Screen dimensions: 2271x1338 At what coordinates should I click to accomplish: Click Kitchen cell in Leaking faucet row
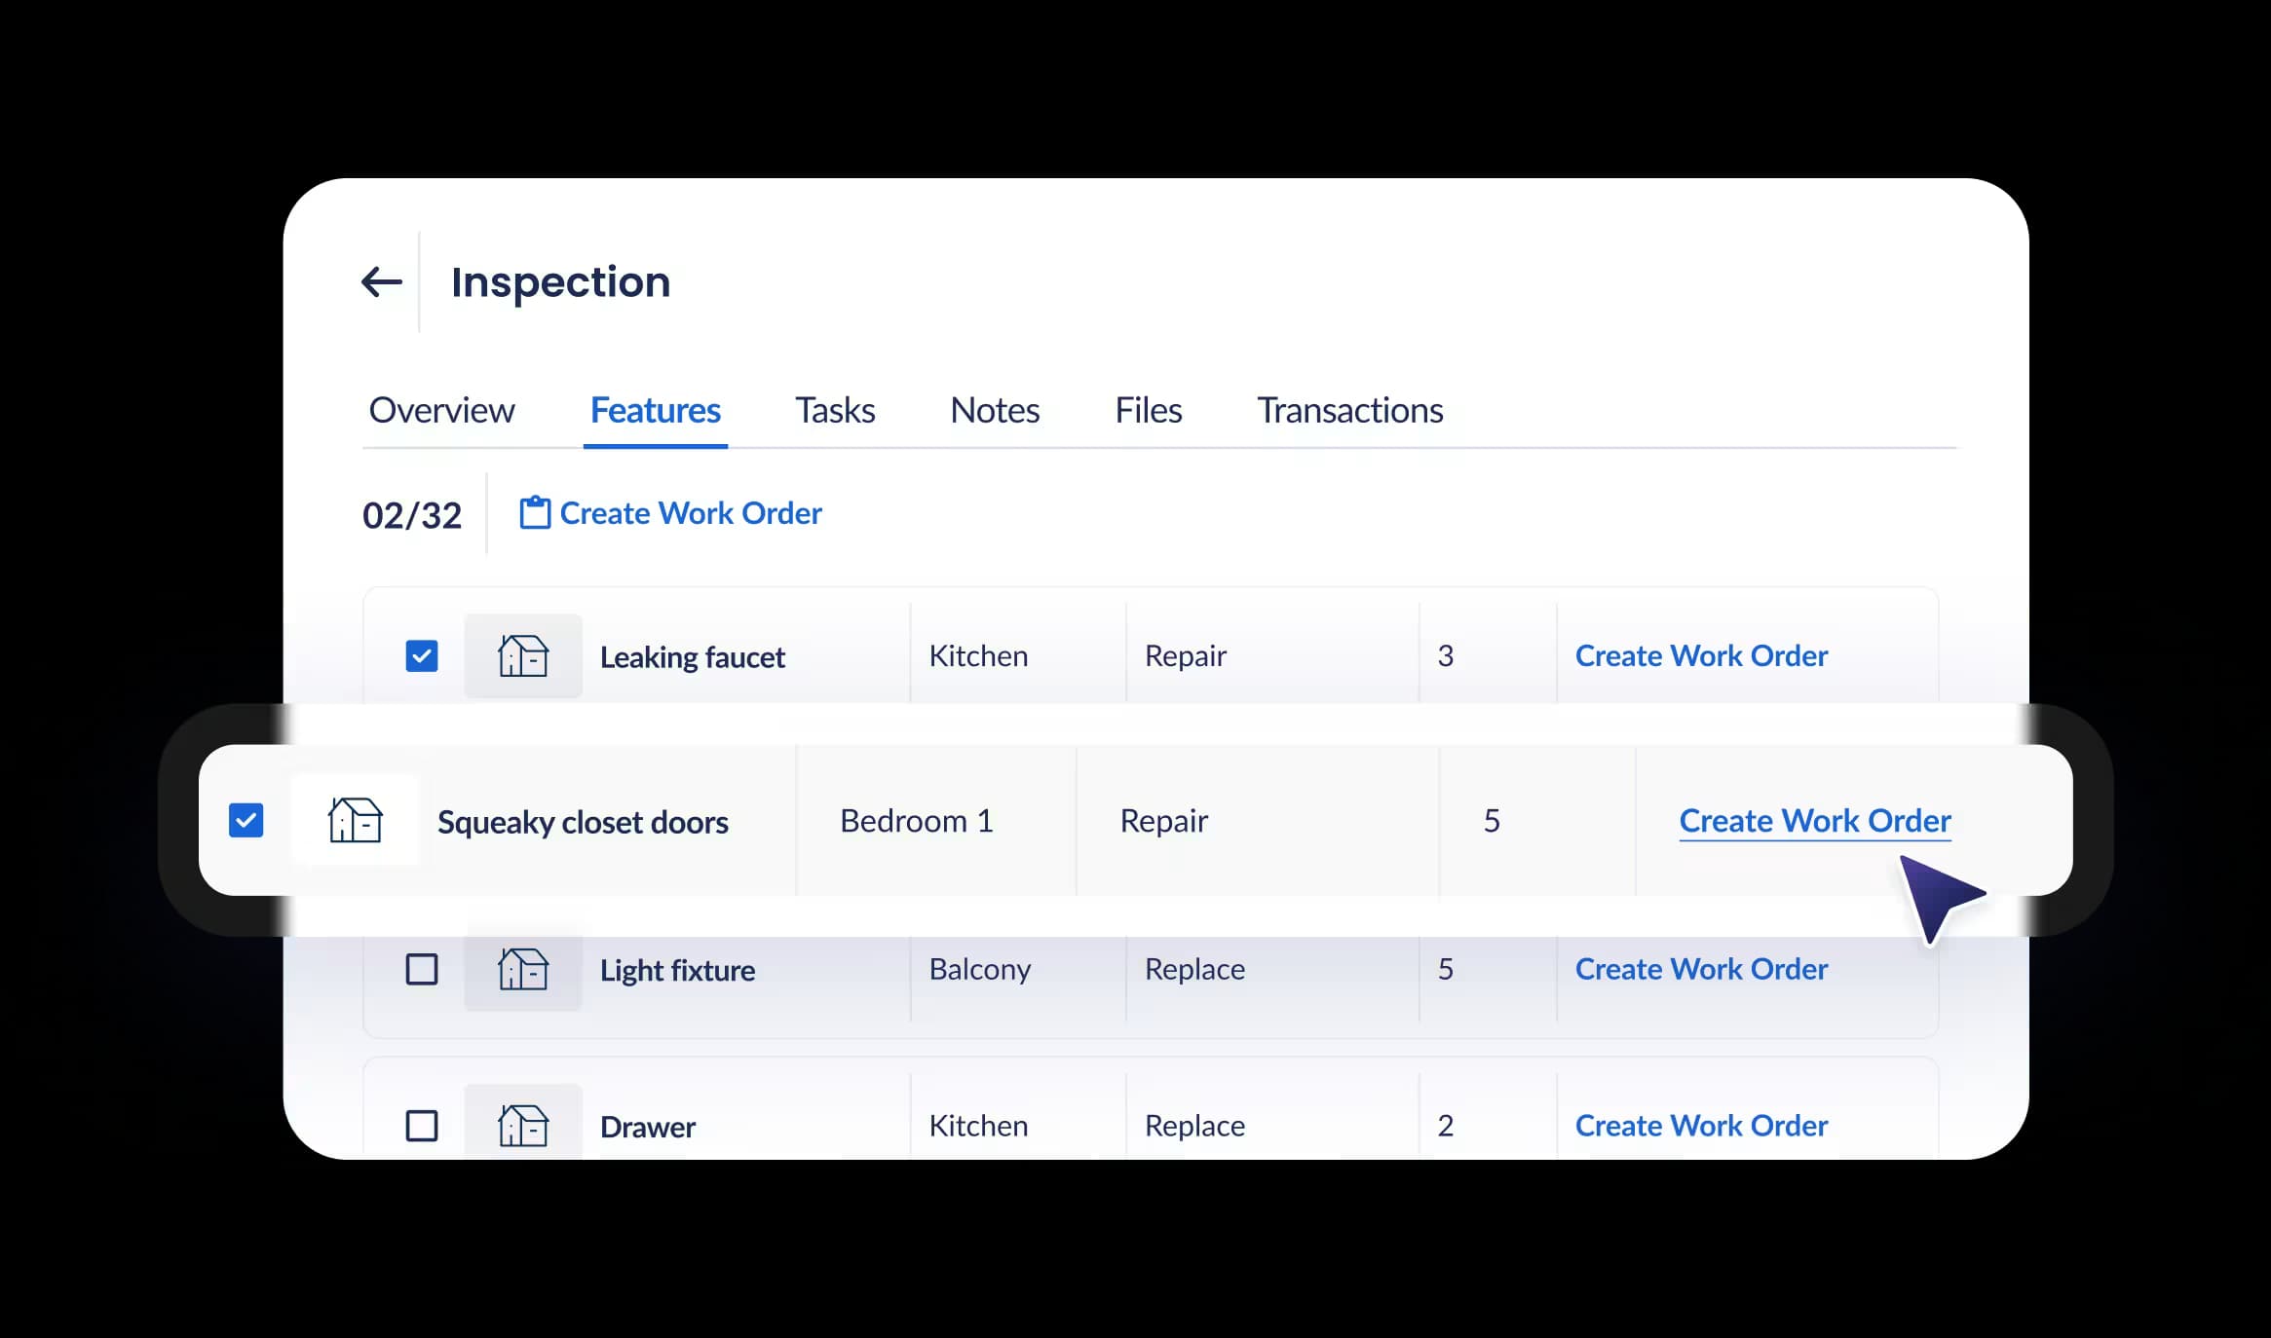tap(978, 655)
